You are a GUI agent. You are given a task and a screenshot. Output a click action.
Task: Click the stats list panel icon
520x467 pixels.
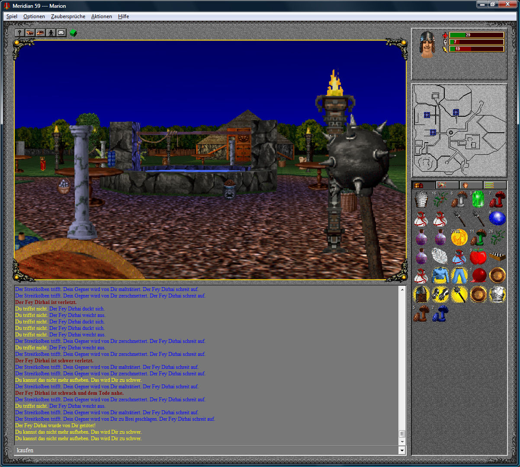(x=490, y=185)
